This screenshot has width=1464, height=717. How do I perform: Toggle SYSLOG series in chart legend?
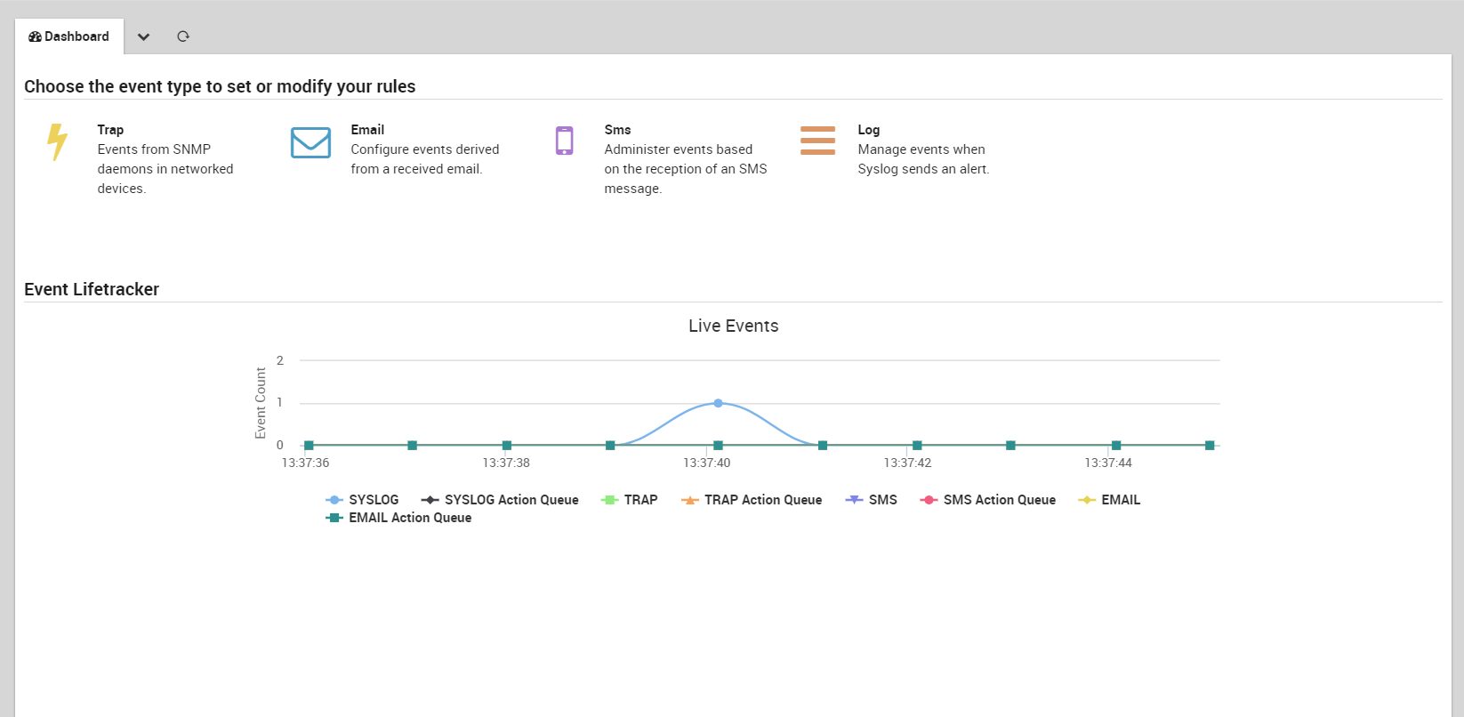coord(362,500)
